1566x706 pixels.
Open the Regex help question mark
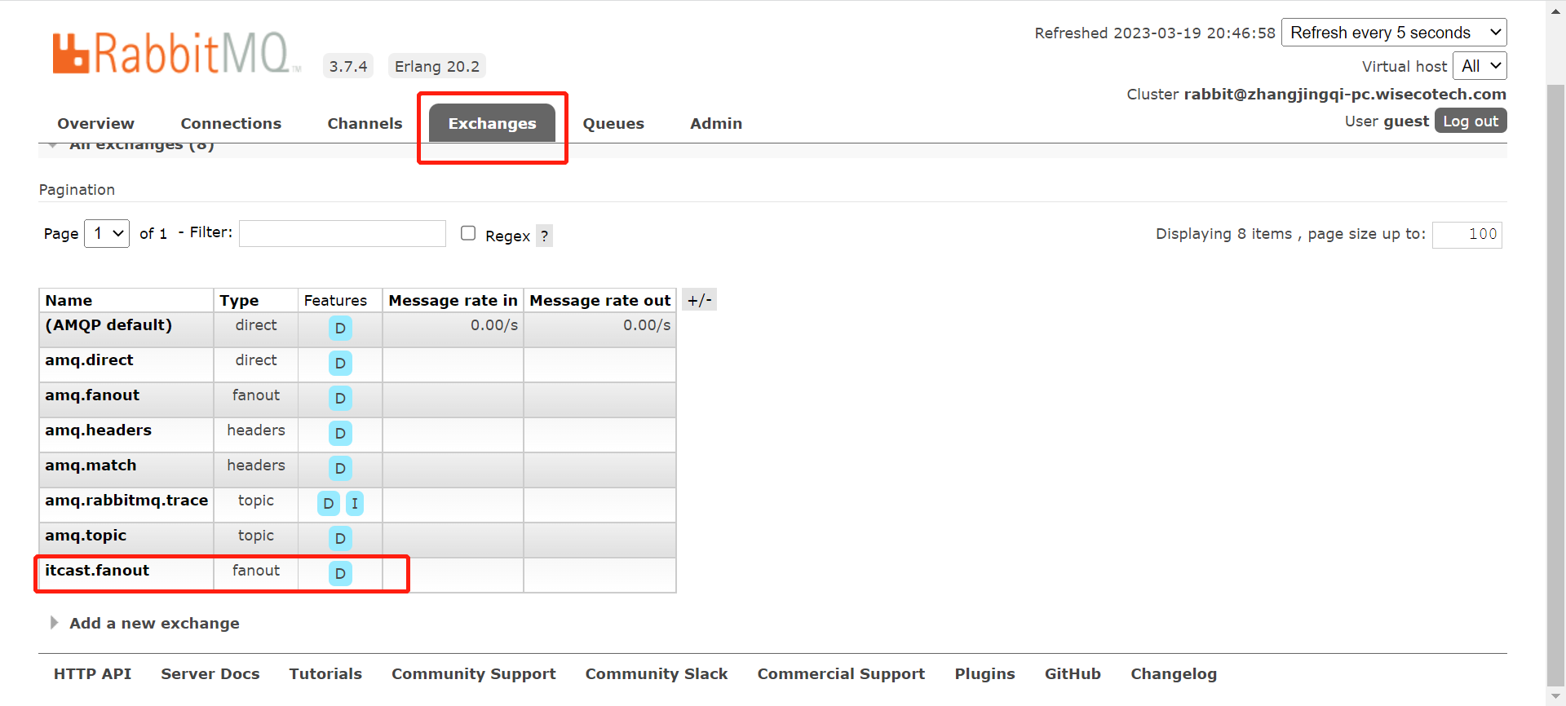(x=544, y=236)
